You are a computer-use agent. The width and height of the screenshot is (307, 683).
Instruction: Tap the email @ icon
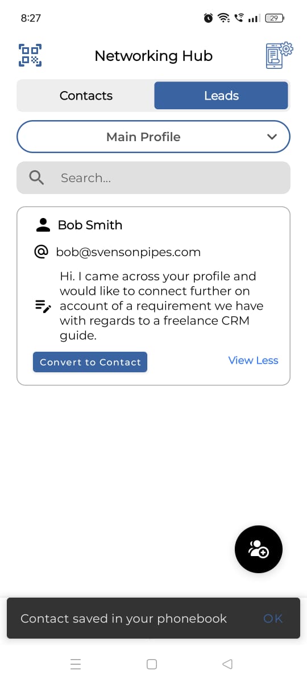(42, 252)
